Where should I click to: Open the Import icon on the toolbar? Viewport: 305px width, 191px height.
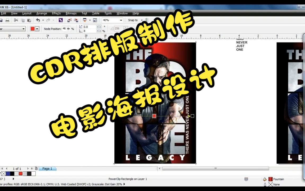point(69,20)
